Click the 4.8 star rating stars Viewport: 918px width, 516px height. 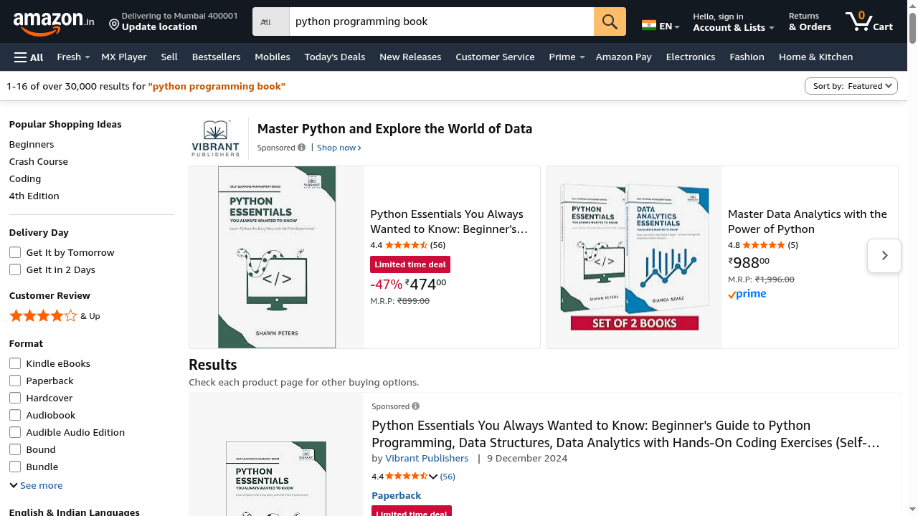click(764, 245)
